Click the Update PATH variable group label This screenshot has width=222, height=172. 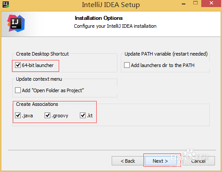[166, 54]
